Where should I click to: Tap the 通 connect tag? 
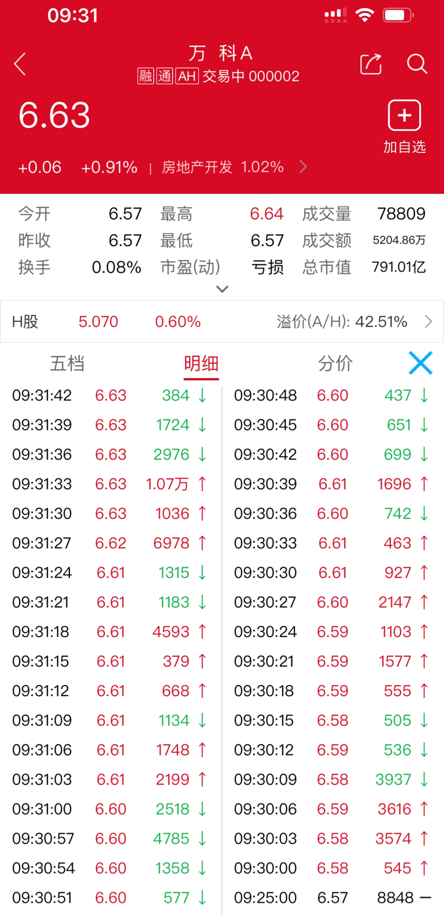pos(165,76)
